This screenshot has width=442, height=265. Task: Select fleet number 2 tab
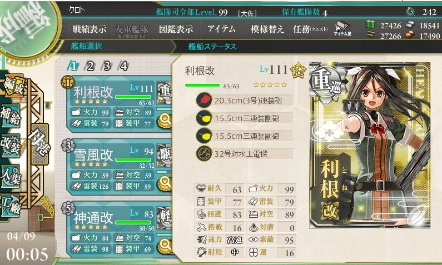[90, 66]
